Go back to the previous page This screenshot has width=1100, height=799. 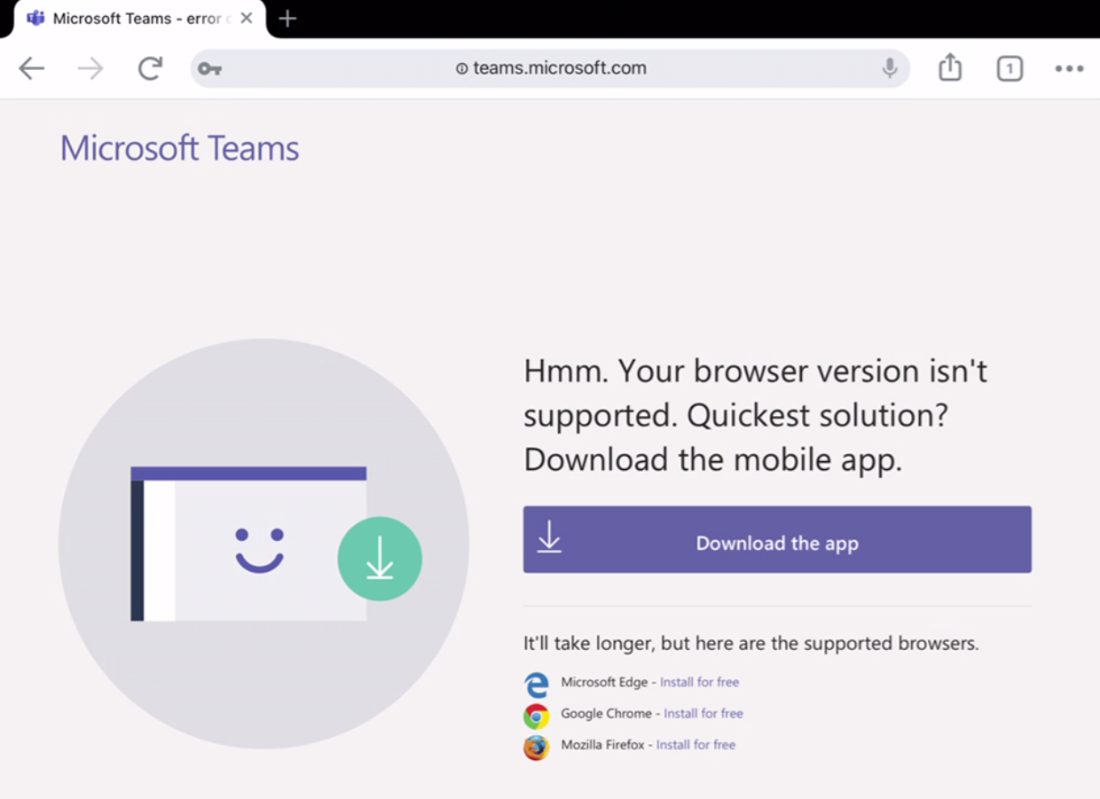(32, 68)
